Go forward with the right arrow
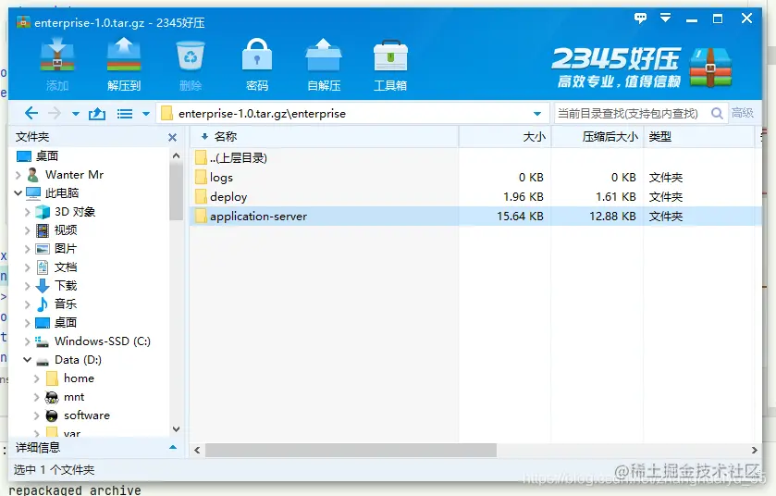 tap(55, 113)
